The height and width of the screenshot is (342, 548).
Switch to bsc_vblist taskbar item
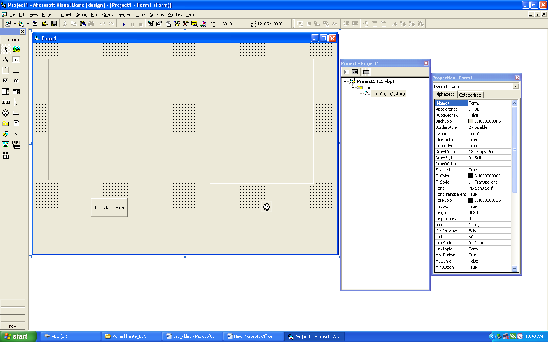pyautogui.click(x=193, y=336)
